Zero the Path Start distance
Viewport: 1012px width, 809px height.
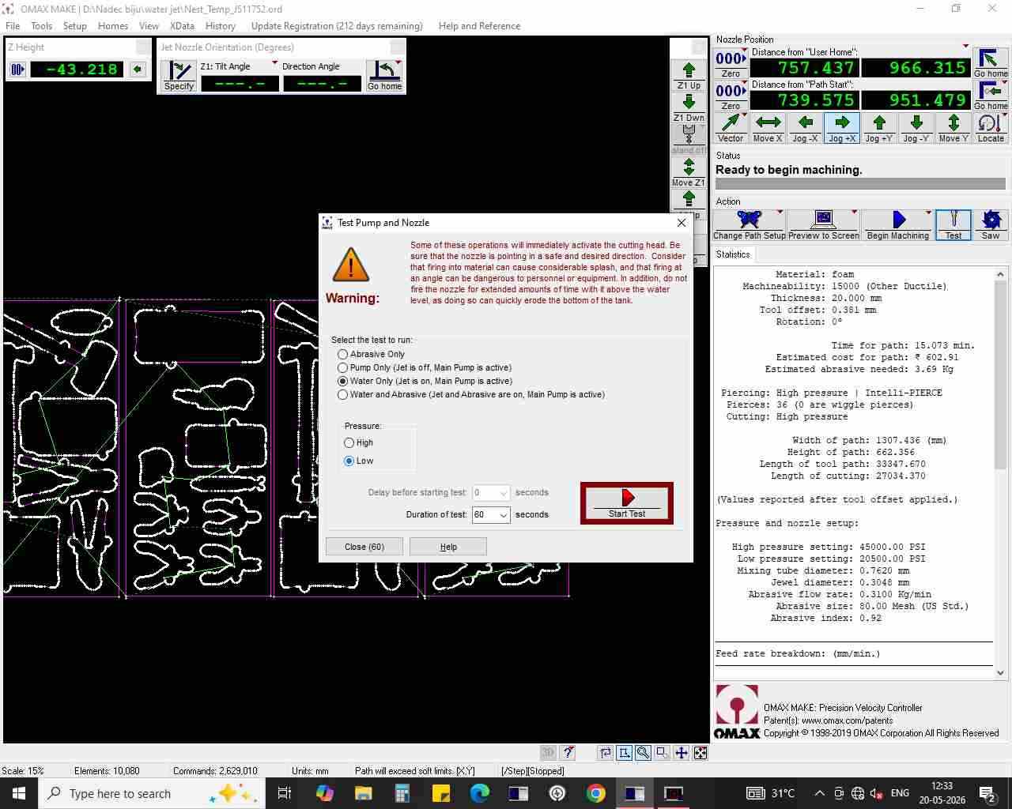coord(731,96)
